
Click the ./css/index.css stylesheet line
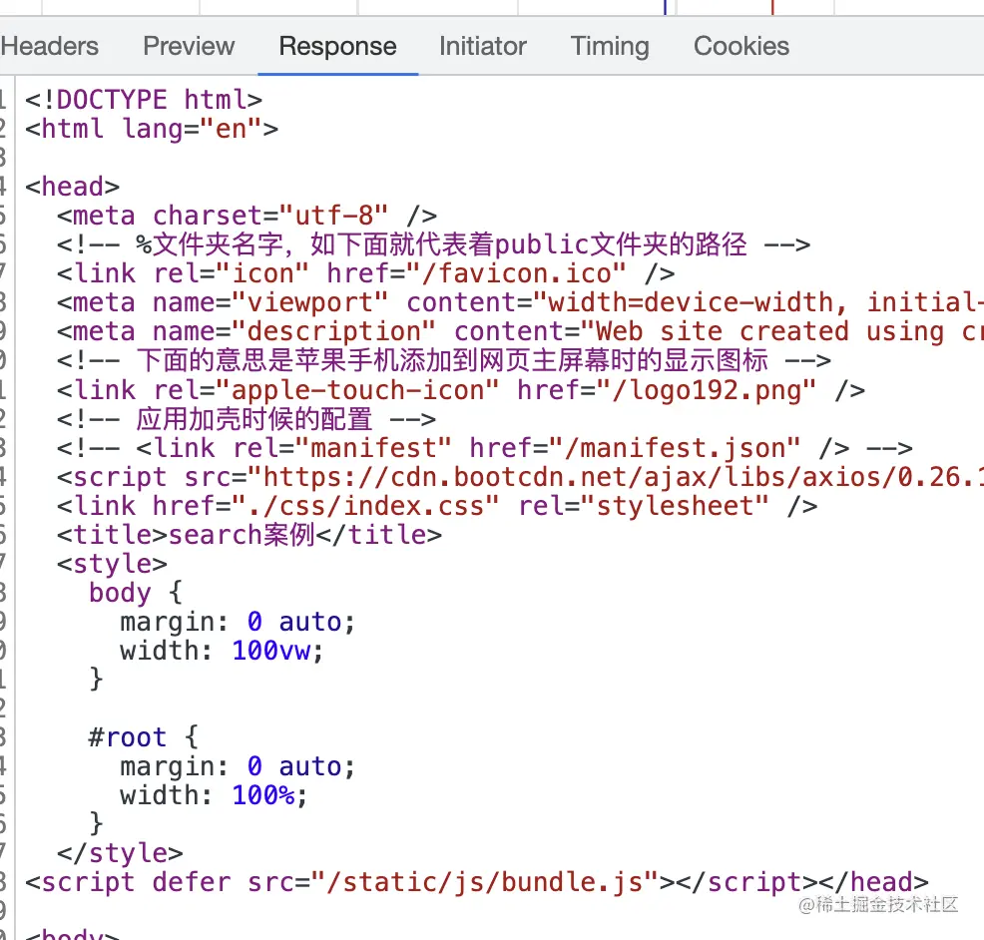point(437,505)
